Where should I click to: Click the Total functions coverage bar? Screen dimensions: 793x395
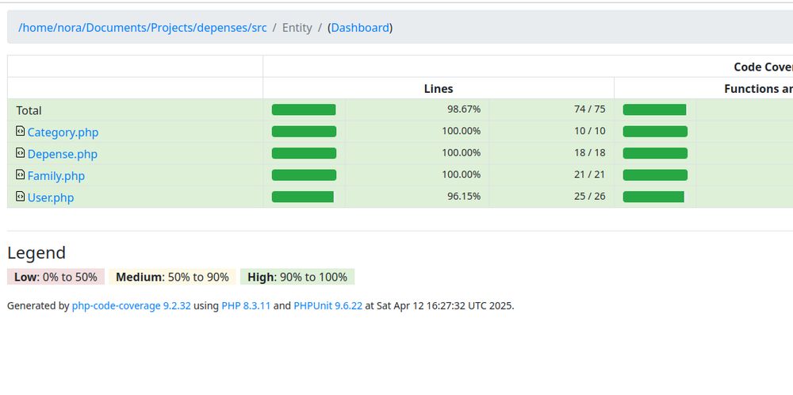(655, 109)
